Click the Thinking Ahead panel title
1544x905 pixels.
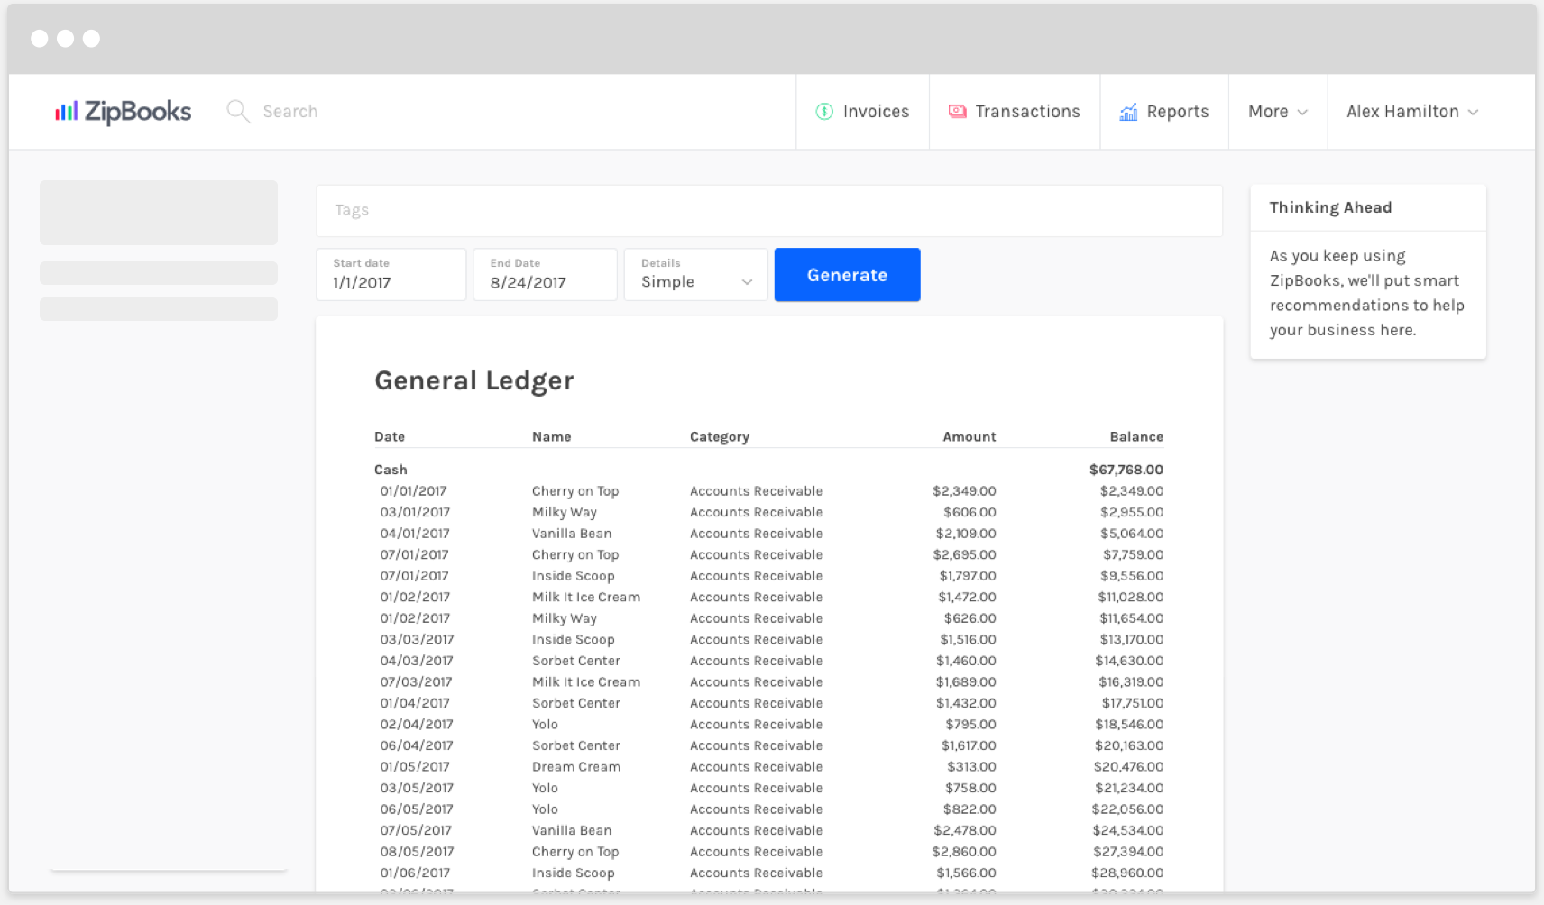[1330, 208]
